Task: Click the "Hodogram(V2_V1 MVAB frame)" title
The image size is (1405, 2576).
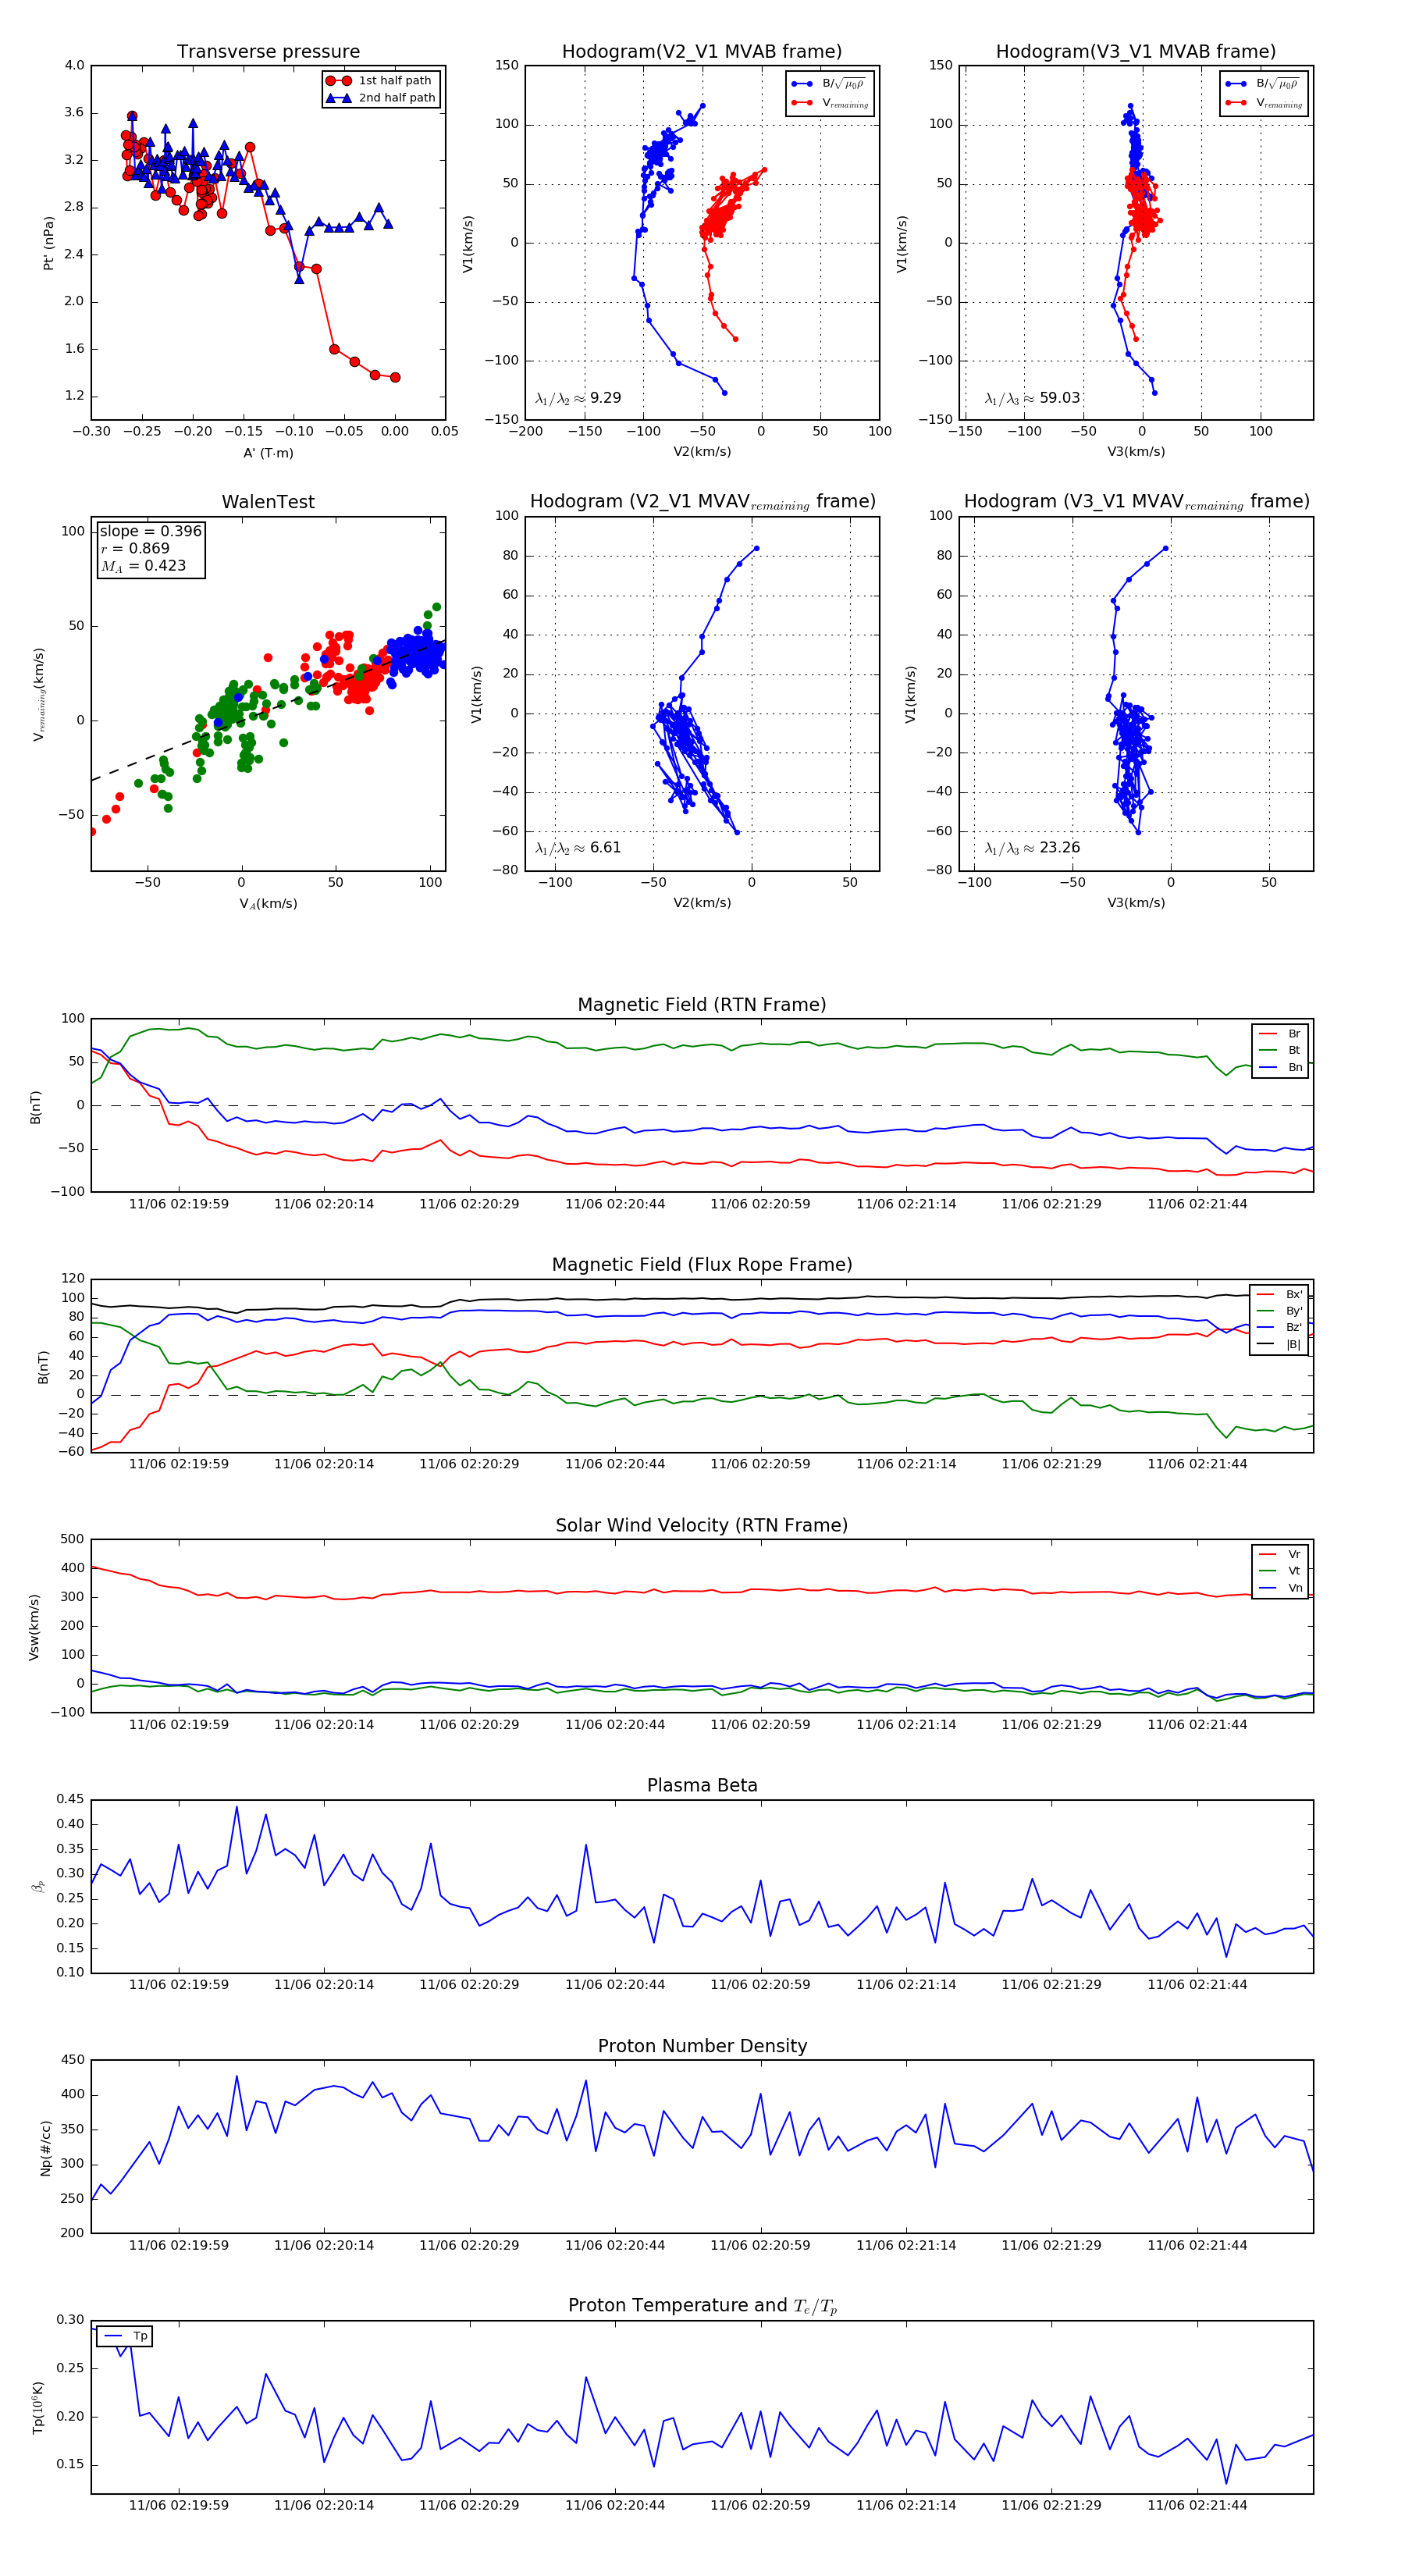Action: click(x=702, y=52)
